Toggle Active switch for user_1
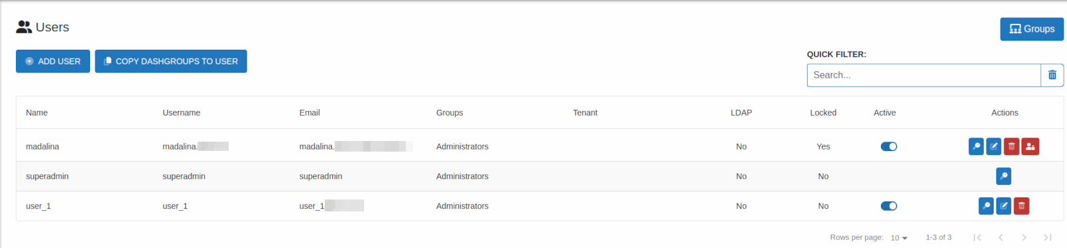Image resolution: width=1067 pixels, height=248 pixels. (889, 206)
